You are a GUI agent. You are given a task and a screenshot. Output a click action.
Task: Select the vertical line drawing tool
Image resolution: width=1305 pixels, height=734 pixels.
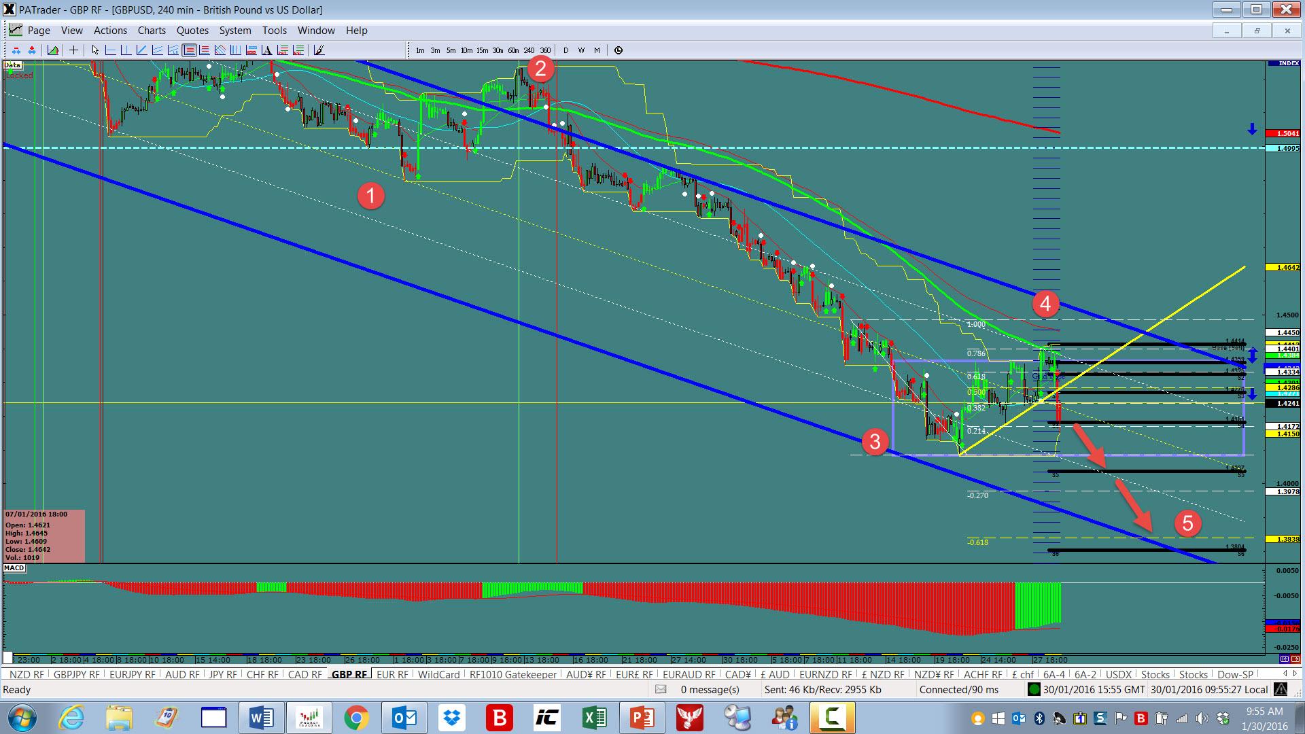click(x=126, y=50)
